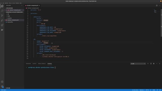Viewport: 162px width, 91px height.
Task: Close the terminal panel
Action: click(x=160, y=64)
